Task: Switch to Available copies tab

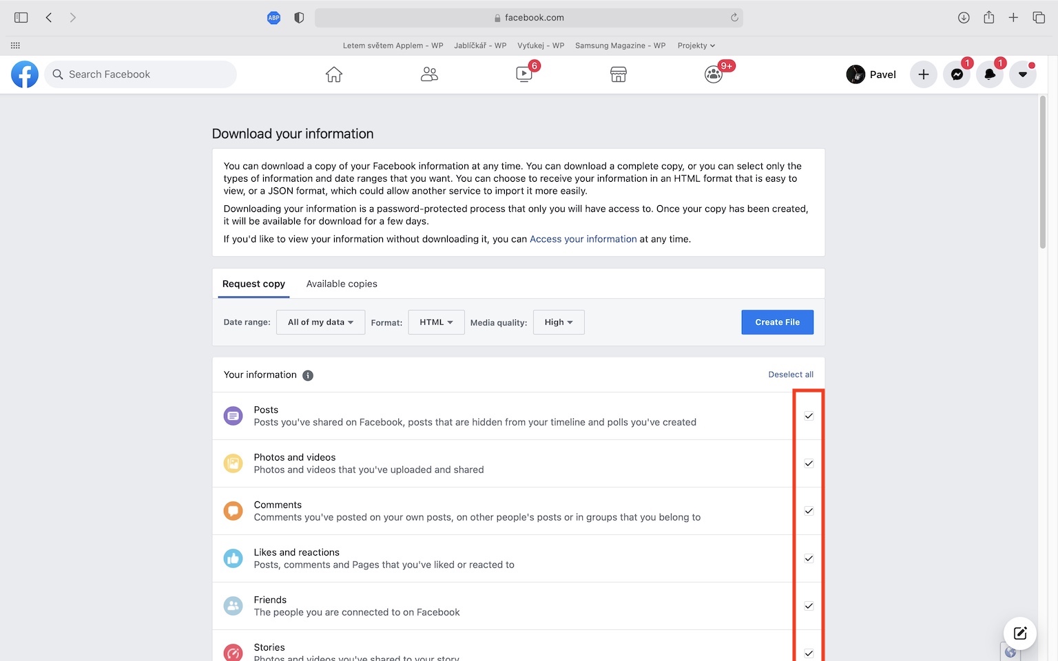Action: pos(342,284)
